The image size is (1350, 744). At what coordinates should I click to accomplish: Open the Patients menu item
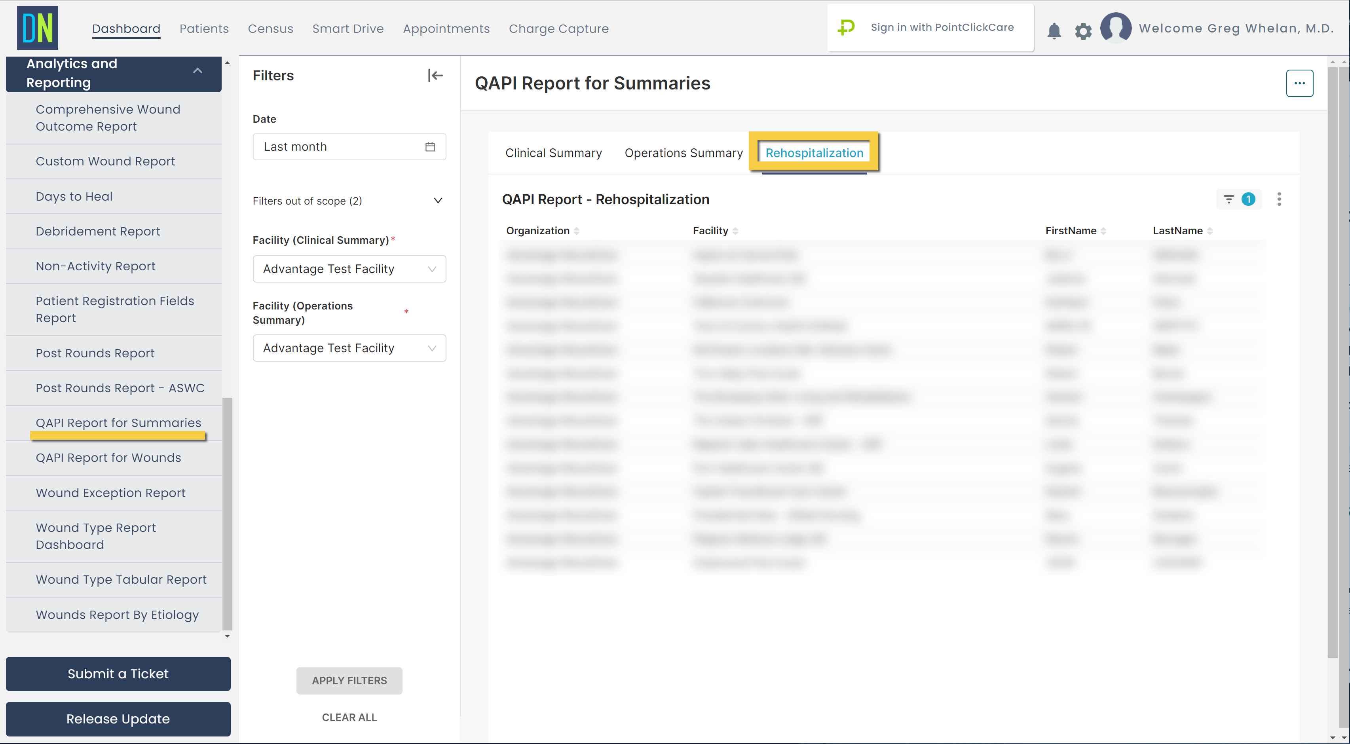(204, 29)
